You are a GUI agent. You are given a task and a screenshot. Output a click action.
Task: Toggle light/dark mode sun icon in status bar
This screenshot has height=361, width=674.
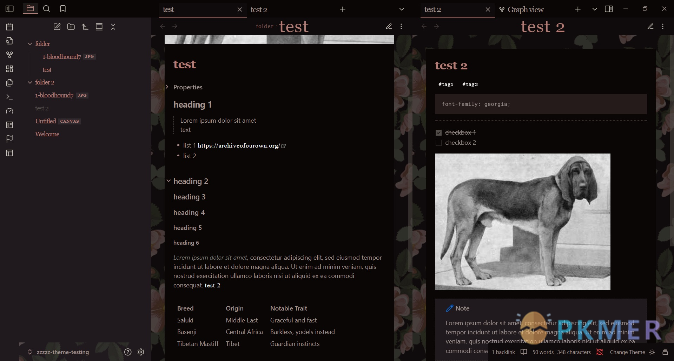652,352
